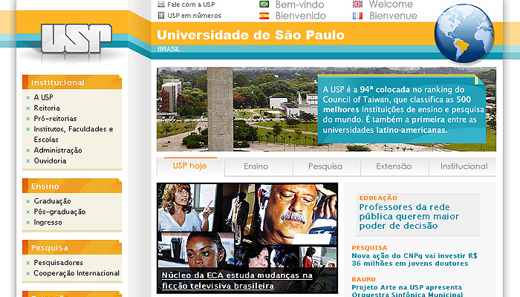520x297 pixels.
Task: Open Institutos, Faculdades e Escolas link
Action: 74,134
